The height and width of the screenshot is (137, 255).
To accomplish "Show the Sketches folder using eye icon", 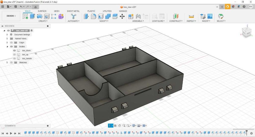I will [11, 63].
